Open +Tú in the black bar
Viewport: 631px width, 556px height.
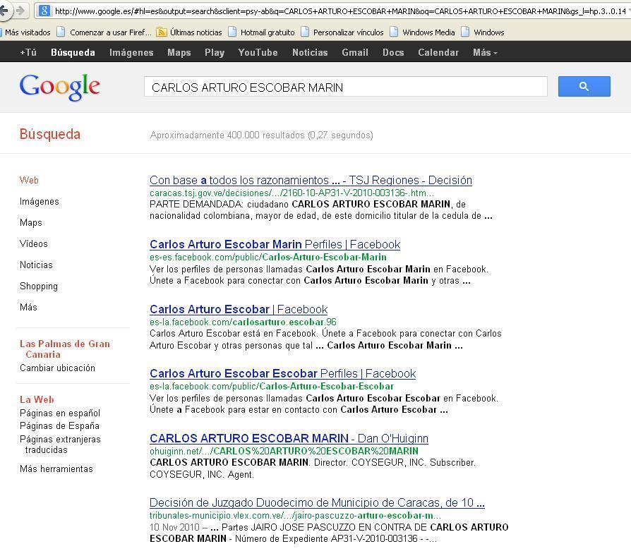[x=28, y=52]
